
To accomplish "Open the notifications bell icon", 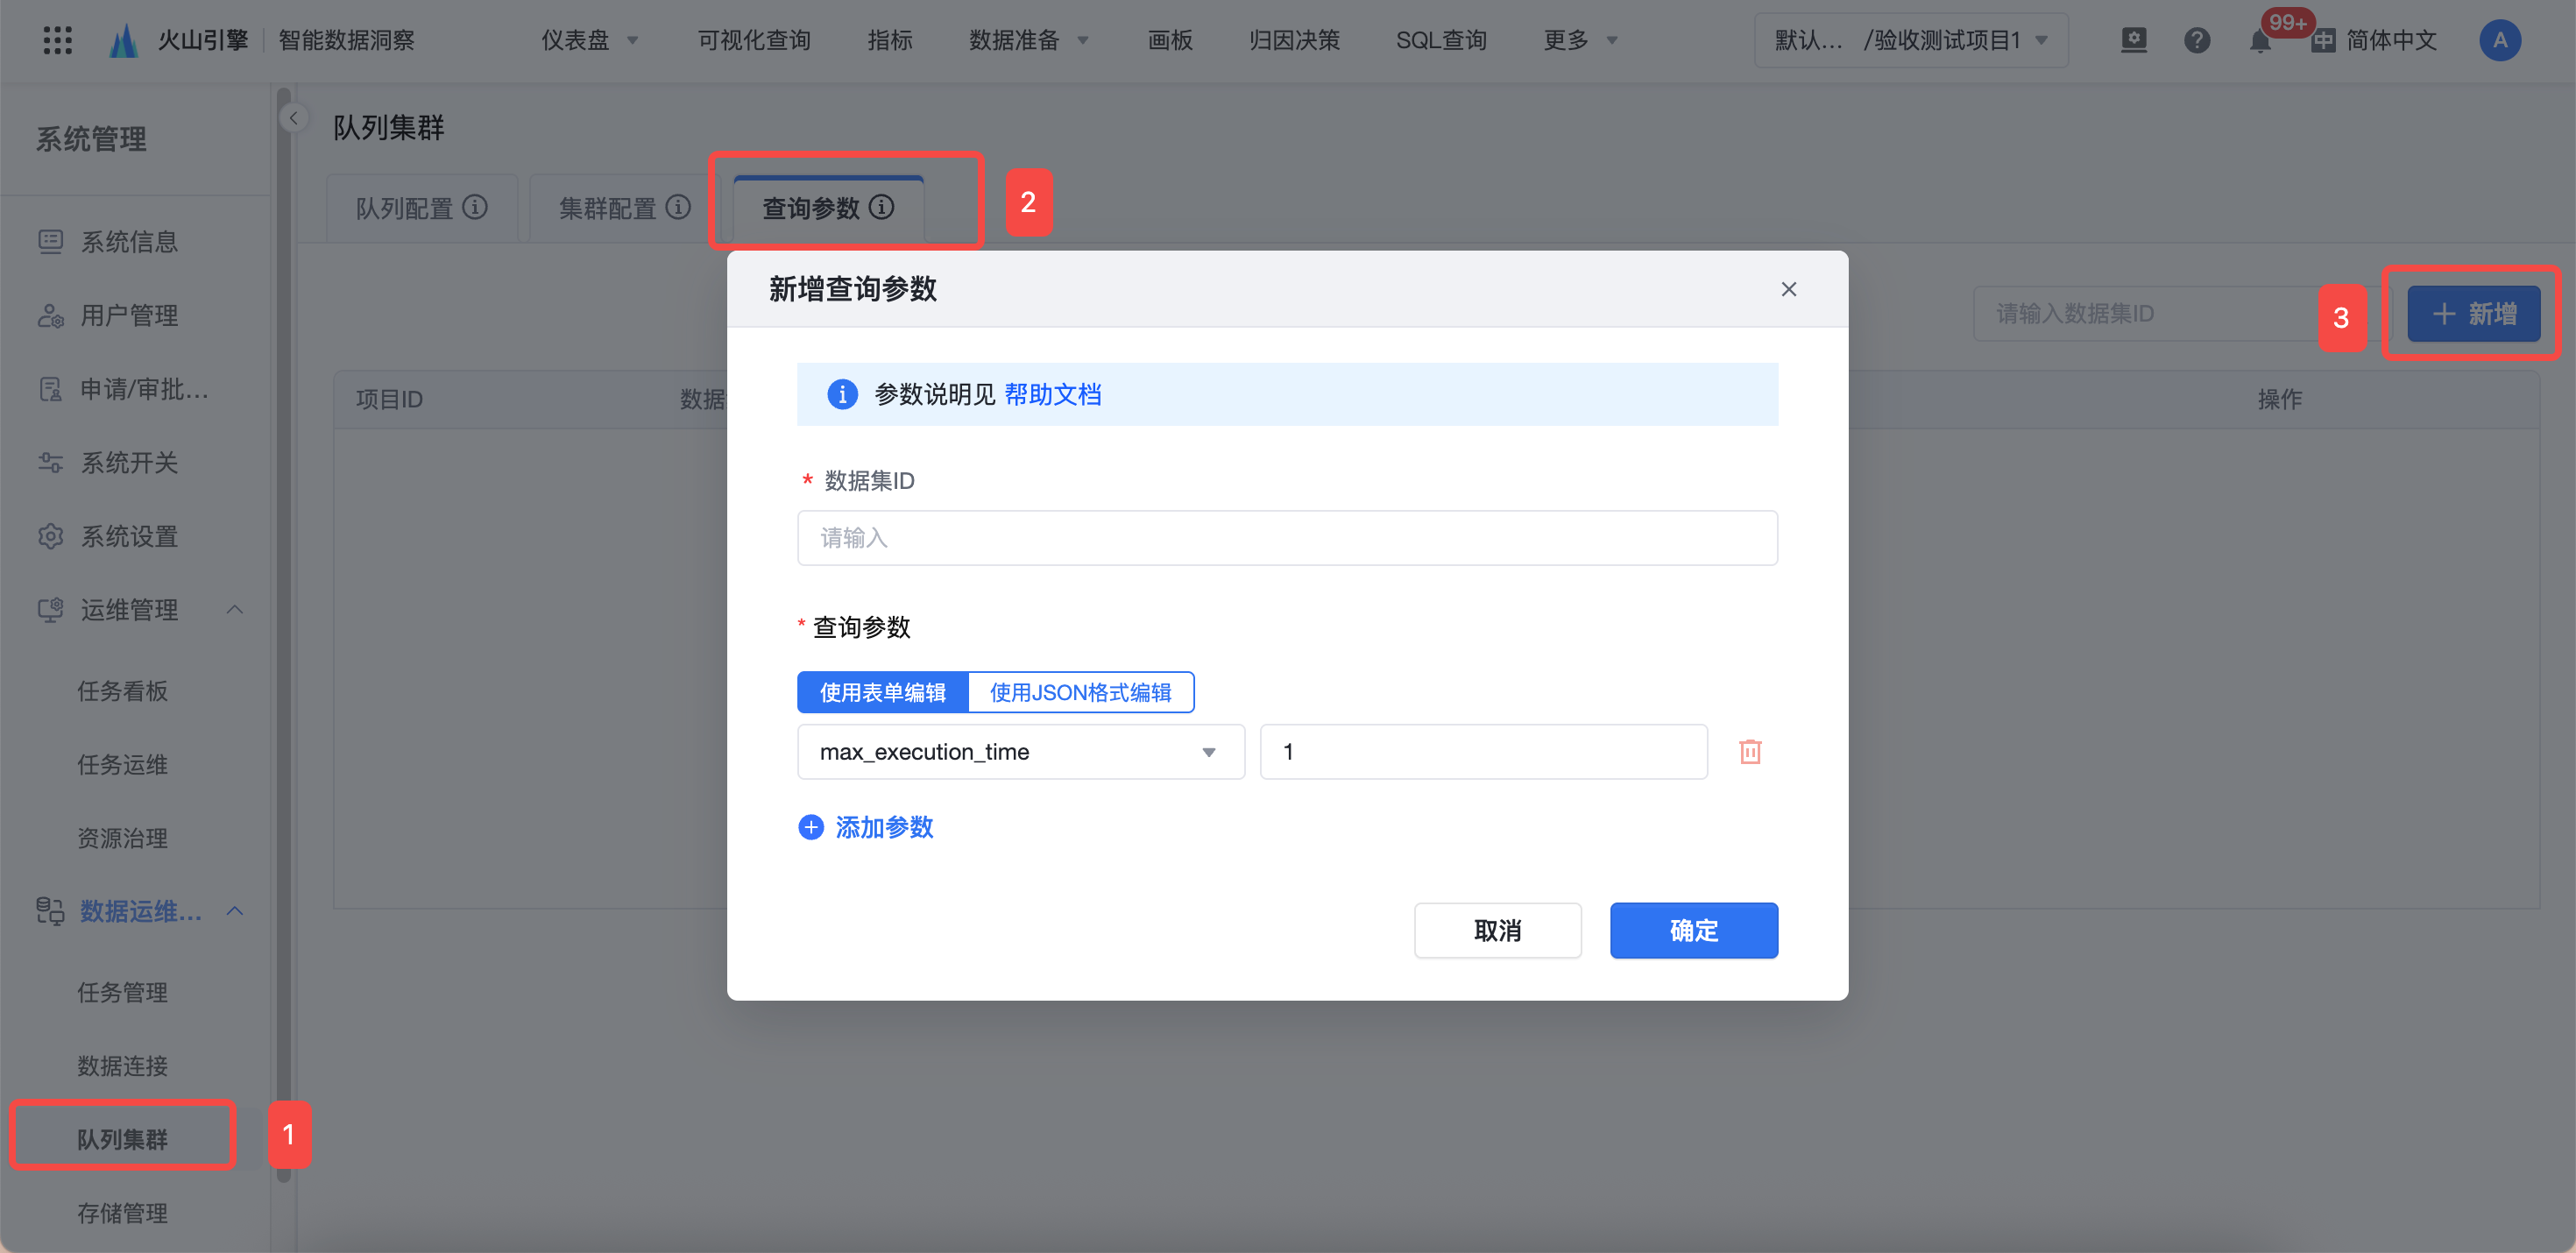I will (x=2259, y=41).
